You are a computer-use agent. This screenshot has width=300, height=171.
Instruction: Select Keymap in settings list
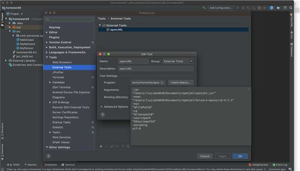pyautogui.click(x=55, y=28)
